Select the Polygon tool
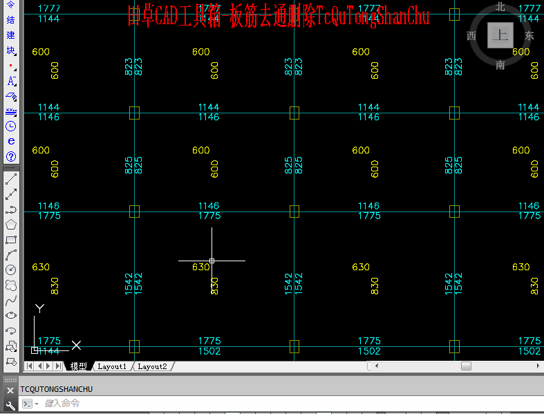Image resolution: width=544 pixels, height=414 pixels. click(x=11, y=225)
